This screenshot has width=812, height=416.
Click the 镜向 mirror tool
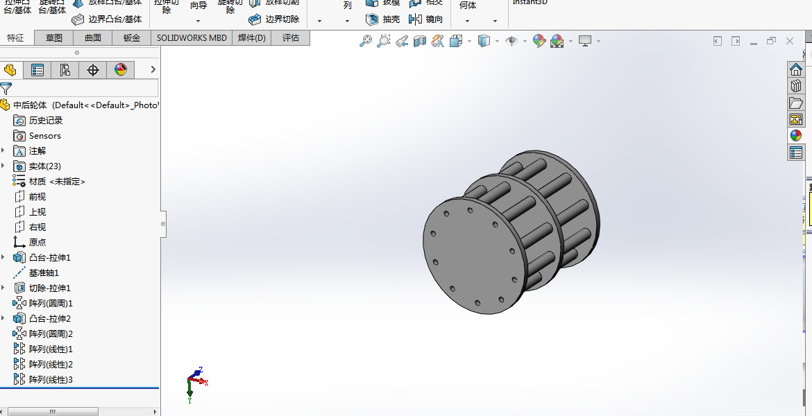(425, 19)
